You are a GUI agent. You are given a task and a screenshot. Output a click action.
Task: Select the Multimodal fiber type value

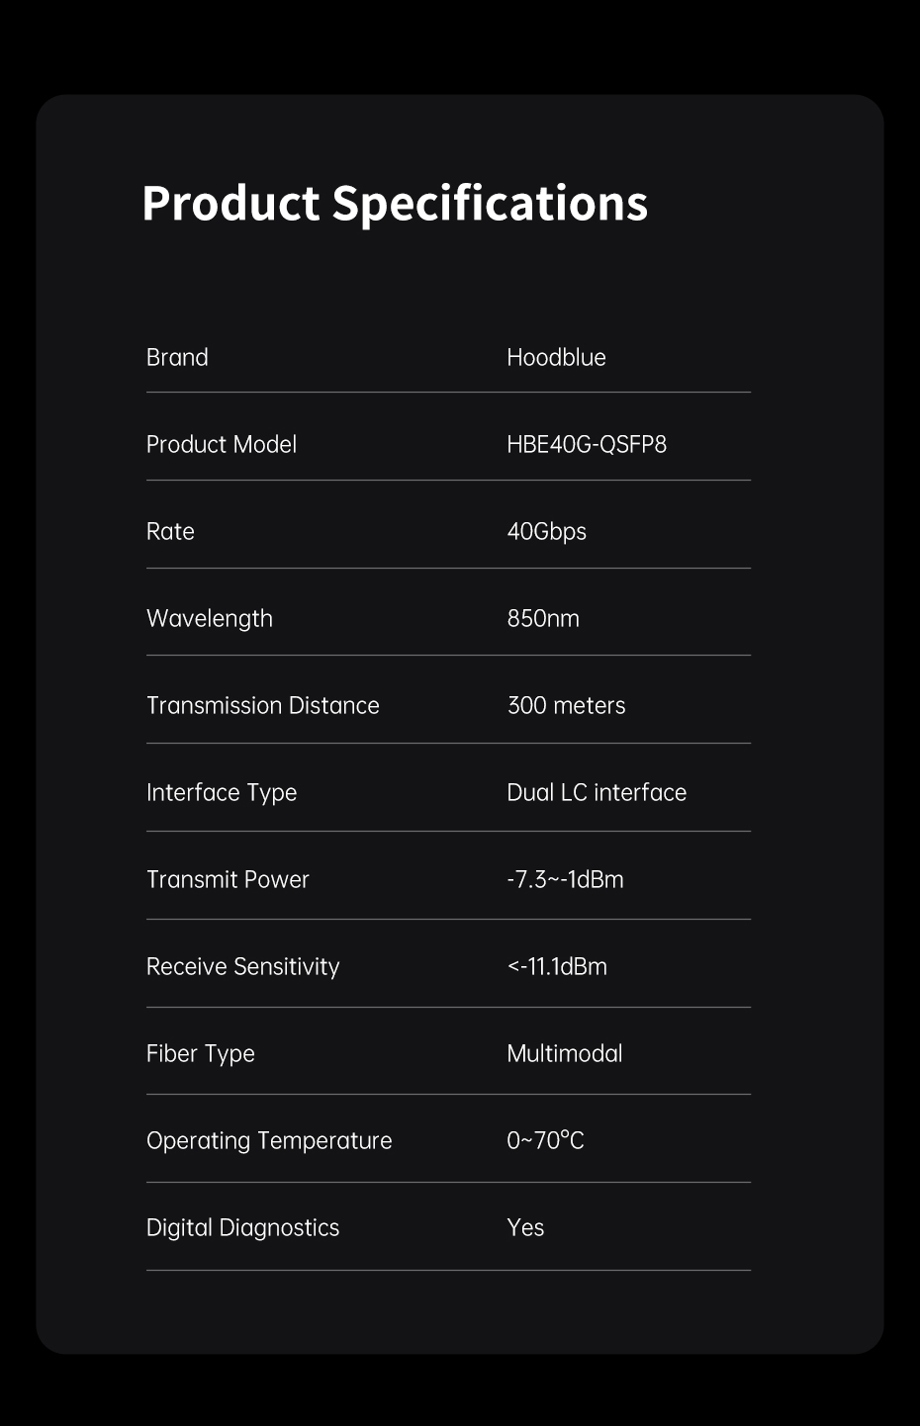(x=564, y=1053)
